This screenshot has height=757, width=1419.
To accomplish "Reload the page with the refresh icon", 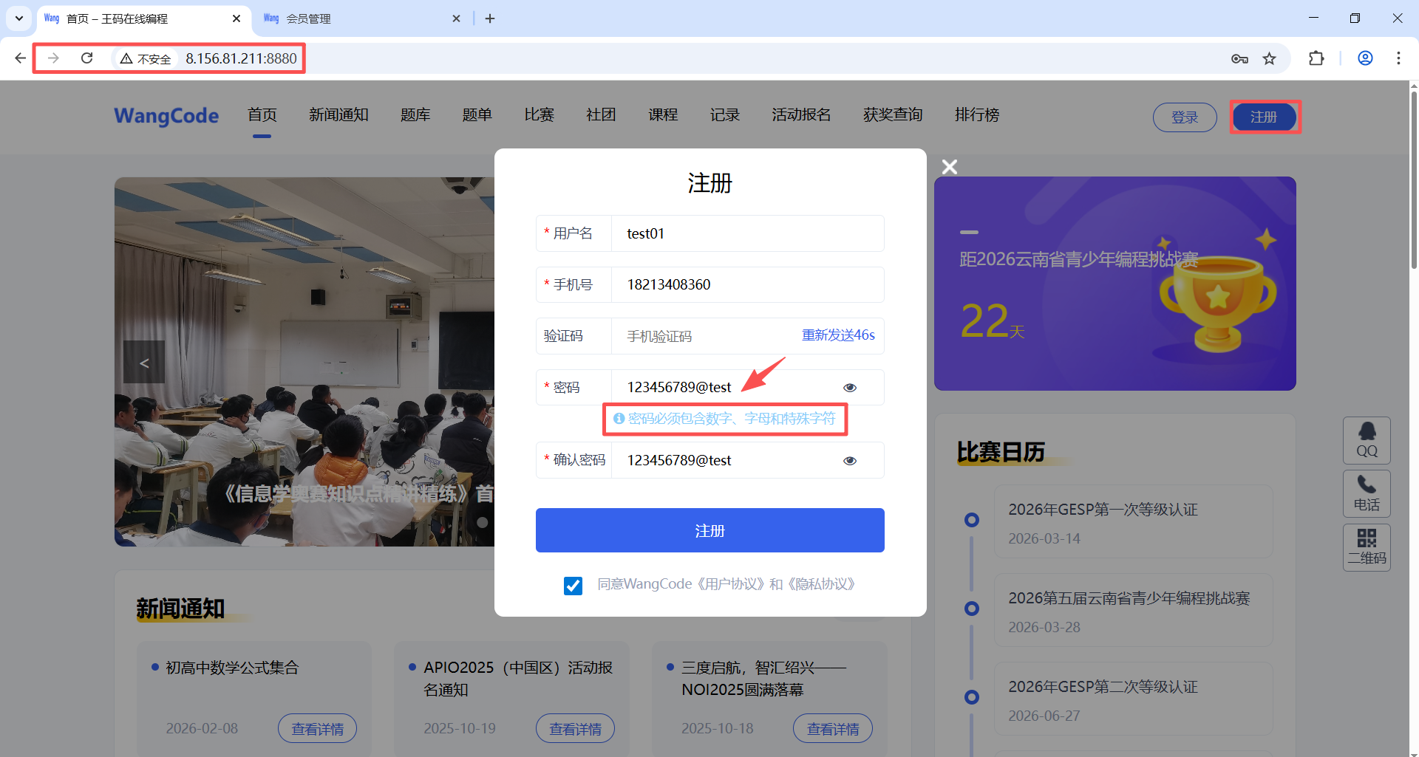I will (87, 58).
